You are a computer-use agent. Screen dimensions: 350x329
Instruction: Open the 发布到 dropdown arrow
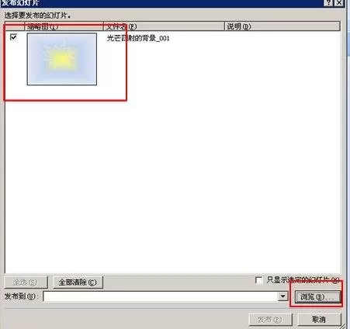[x=282, y=296]
